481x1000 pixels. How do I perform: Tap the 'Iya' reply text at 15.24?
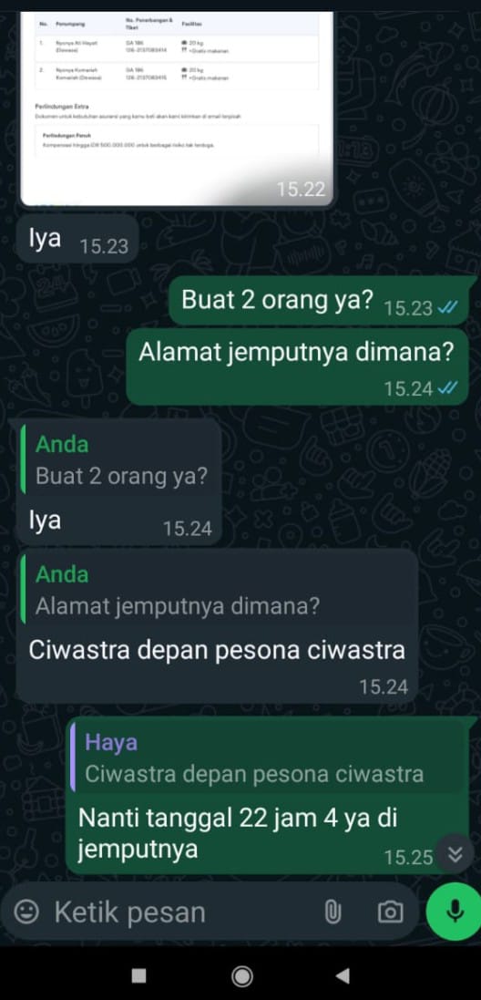(46, 521)
